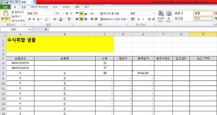Switch to the 삽입 (Insert) tab
217x115 pixels.
pyautogui.click(x=24, y=7)
